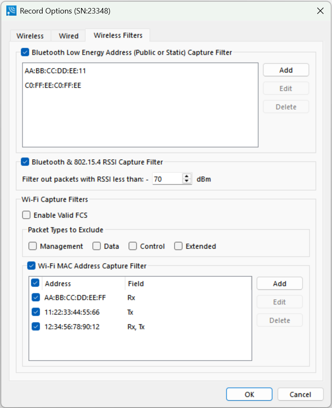Screen dimensions: 332x408
Task: Open the Wired tab
Action: click(x=68, y=36)
